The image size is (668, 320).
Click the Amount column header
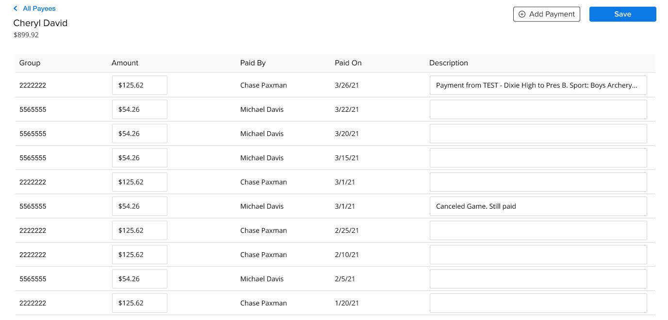125,63
